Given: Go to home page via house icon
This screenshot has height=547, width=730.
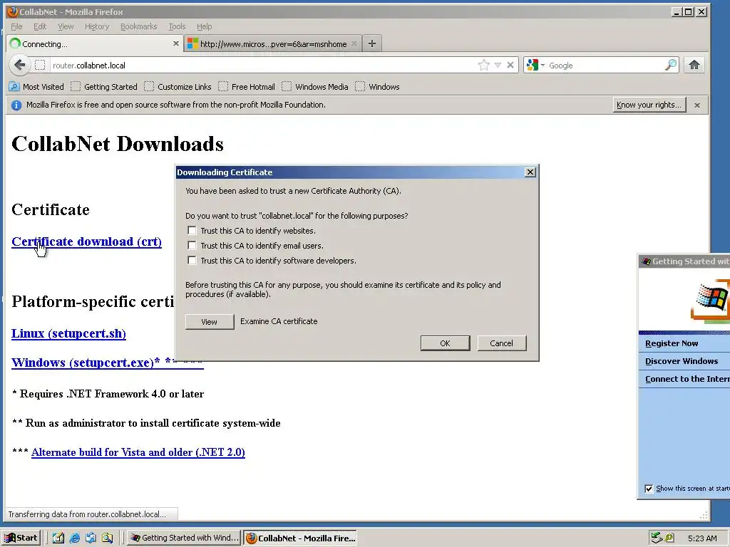Looking at the screenshot, I should (694, 65).
